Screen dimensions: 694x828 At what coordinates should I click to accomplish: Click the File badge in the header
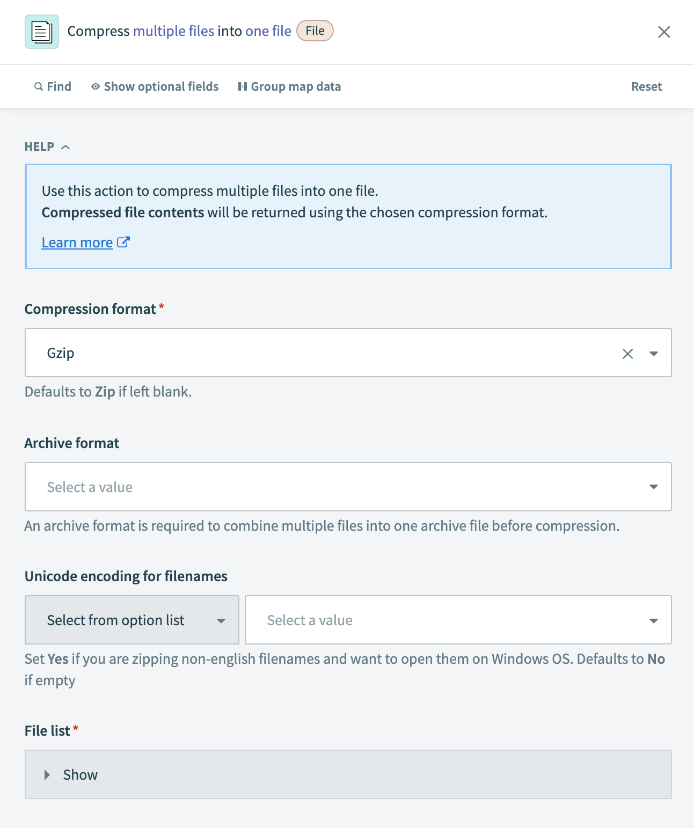[315, 31]
